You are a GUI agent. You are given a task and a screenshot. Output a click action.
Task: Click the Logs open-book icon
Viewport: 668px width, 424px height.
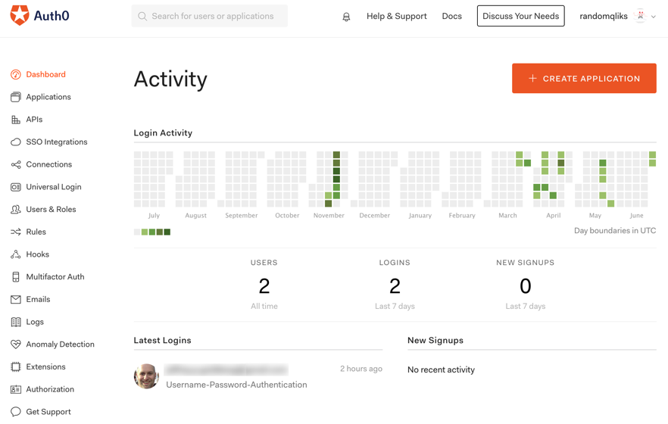[x=16, y=322]
